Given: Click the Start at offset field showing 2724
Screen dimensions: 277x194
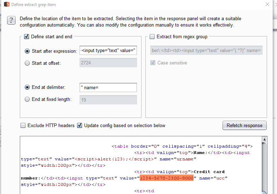Looking at the screenshot, I should point(108,63).
